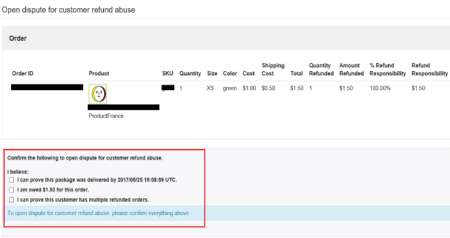Click the product face thumbnail image
Image resolution: width=450 pixels, height=238 pixels.
[x=98, y=94]
